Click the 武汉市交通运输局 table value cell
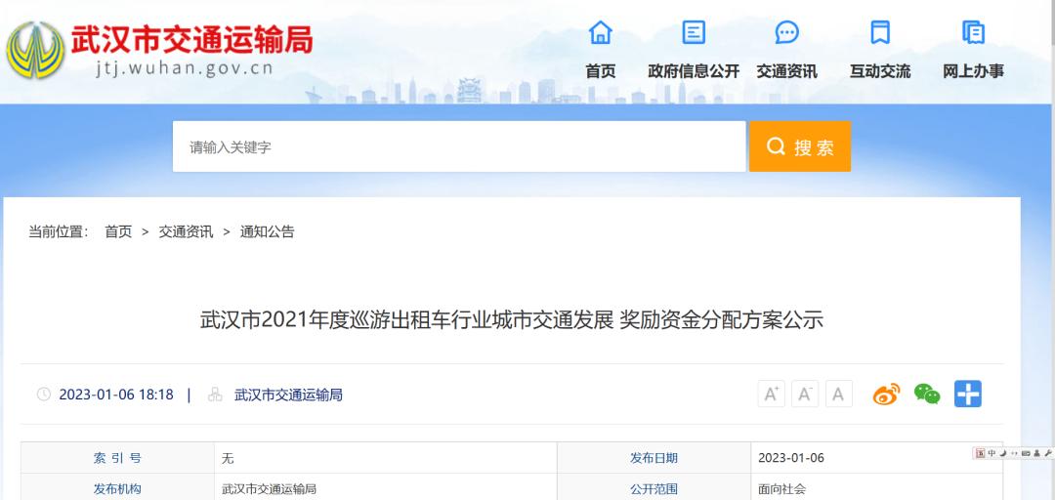Image resolution: width=1055 pixels, height=500 pixels. point(386,487)
